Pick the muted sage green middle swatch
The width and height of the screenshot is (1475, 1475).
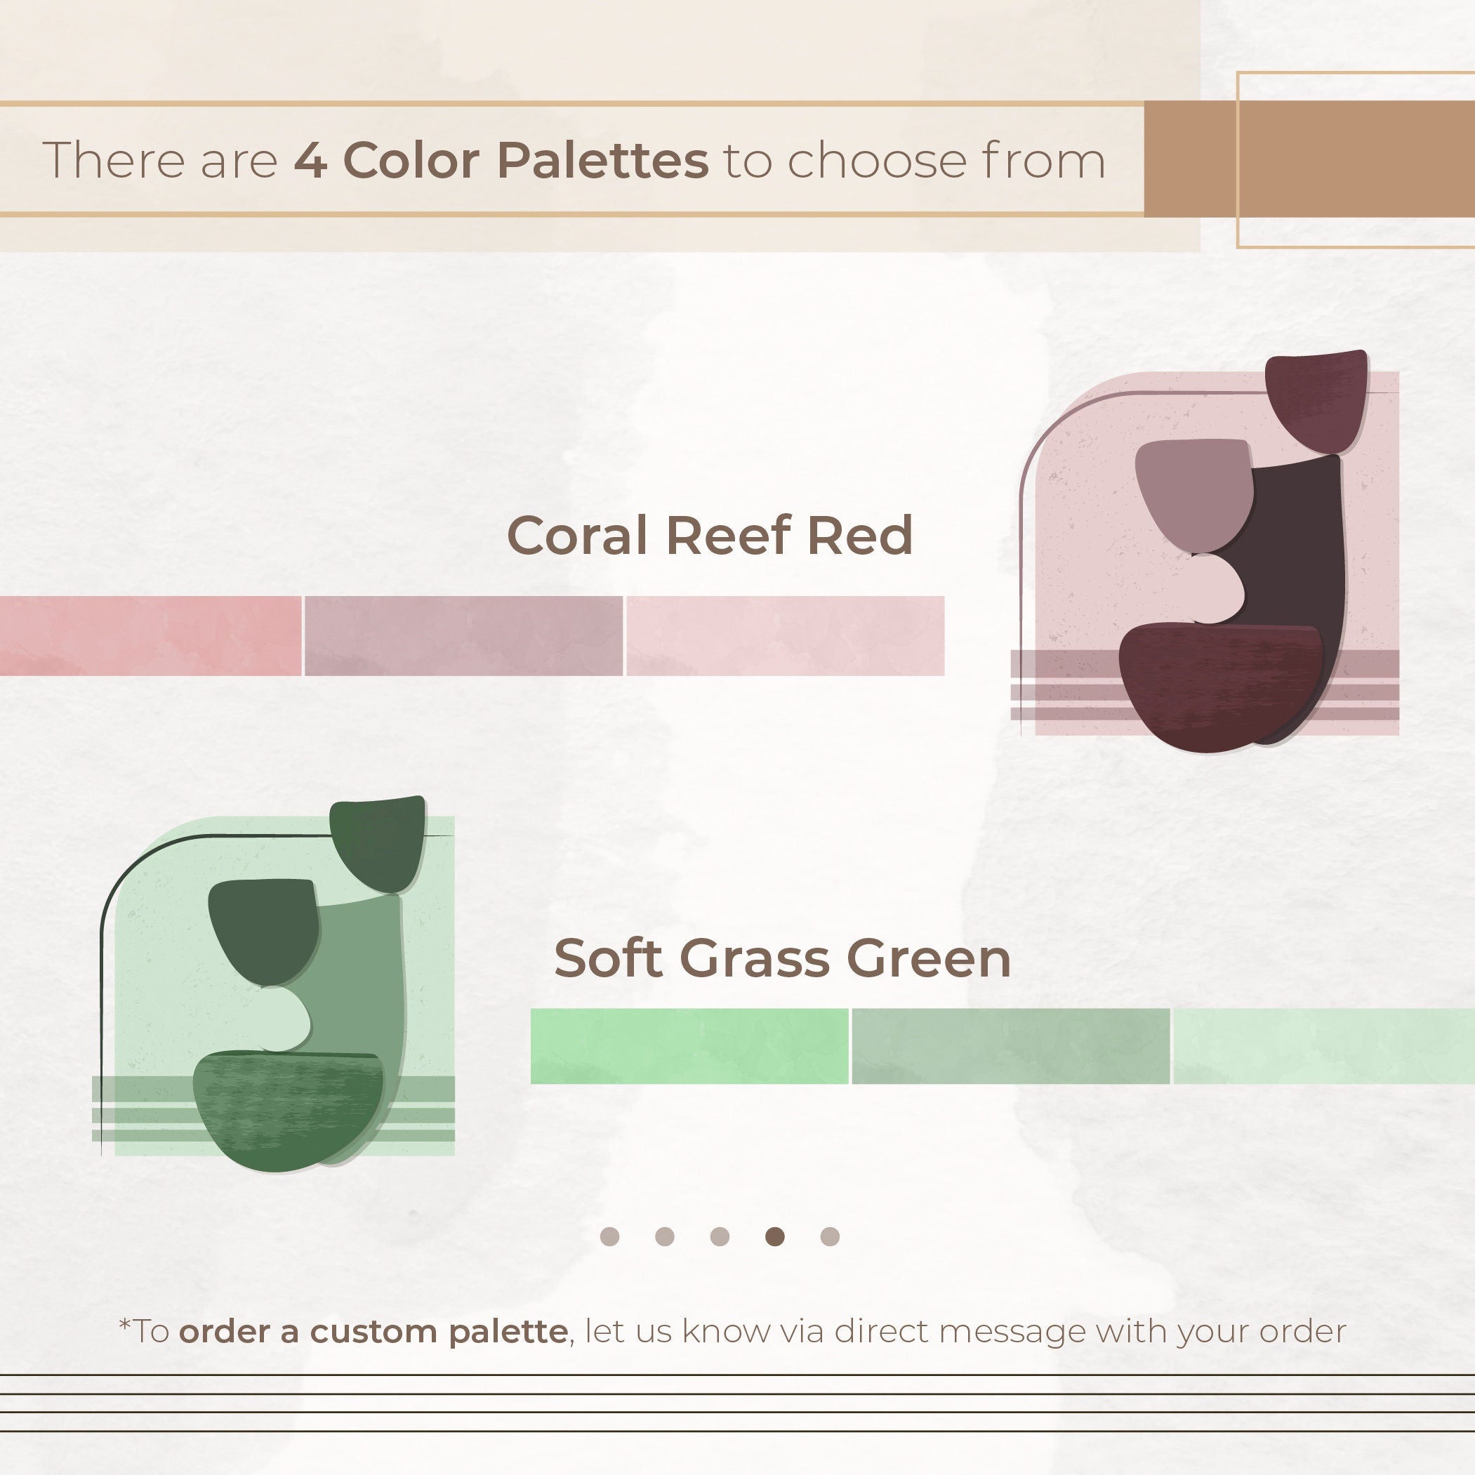[1010, 1046]
